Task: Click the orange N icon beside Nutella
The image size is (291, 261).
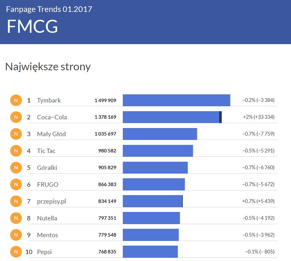Action: (16, 218)
